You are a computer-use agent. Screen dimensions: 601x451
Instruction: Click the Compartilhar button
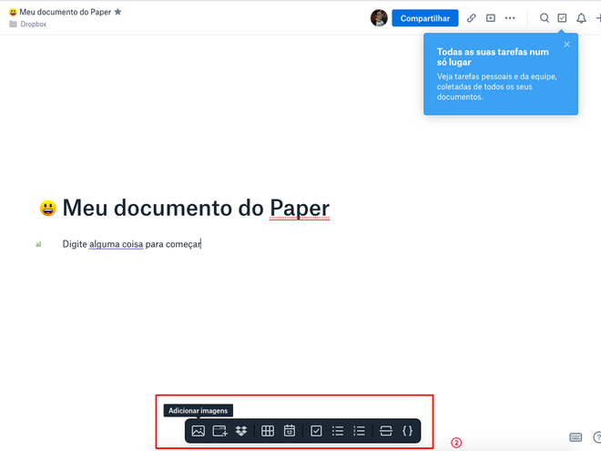point(425,18)
